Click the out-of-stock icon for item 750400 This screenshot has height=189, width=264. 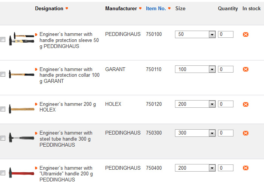tap(246, 168)
